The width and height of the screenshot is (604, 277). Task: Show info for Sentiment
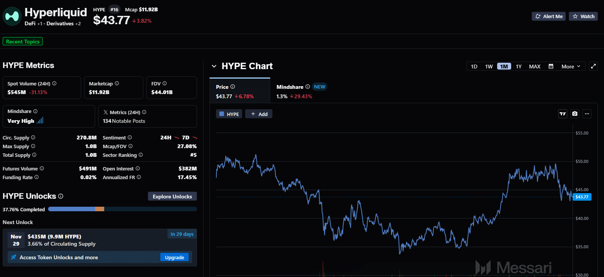[130, 138]
